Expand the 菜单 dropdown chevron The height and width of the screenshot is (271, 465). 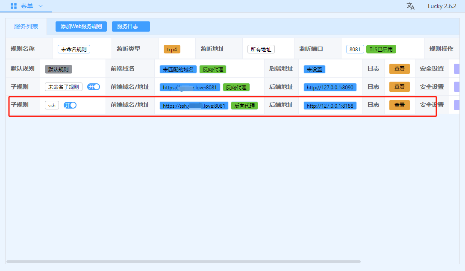click(x=41, y=6)
